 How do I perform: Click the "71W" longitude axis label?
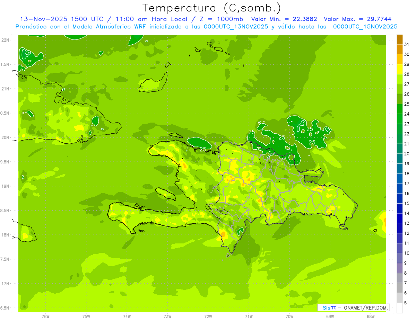249,316
